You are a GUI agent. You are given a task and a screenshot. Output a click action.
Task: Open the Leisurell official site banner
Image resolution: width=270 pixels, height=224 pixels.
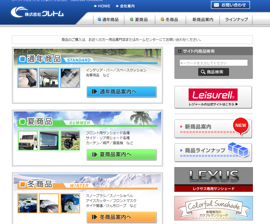coord(213,97)
